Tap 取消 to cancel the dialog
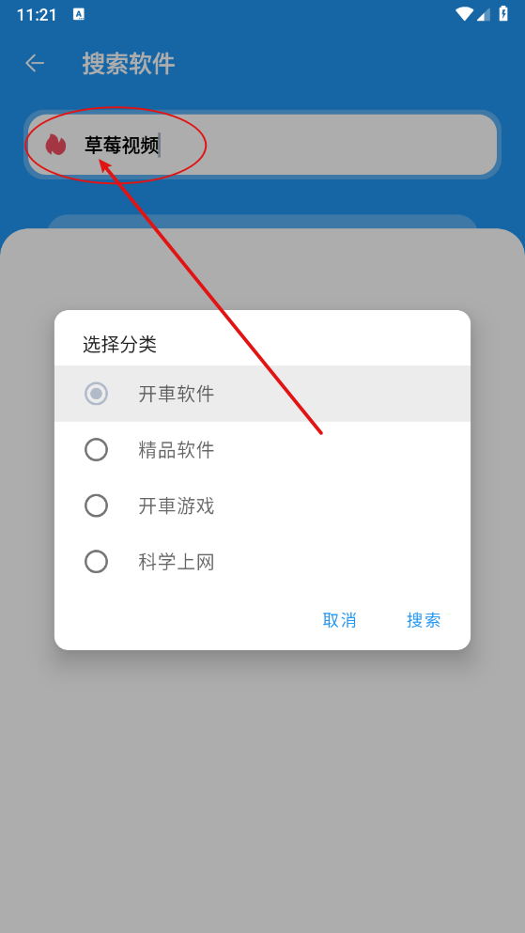The image size is (525, 933). point(339,620)
